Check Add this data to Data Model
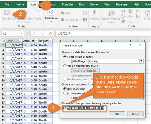The height and width of the screenshot is (124, 151). pos(65,108)
